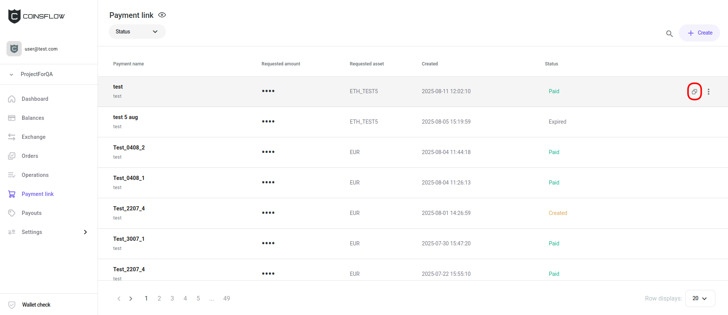Click the copy link icon in test row

point(694,92)
